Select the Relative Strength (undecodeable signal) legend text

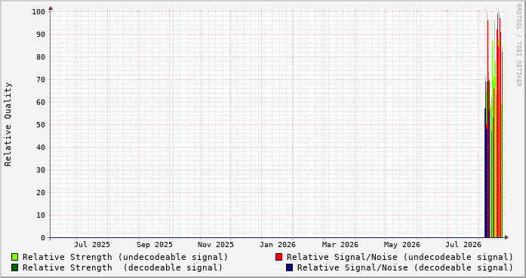pos(125,257)
